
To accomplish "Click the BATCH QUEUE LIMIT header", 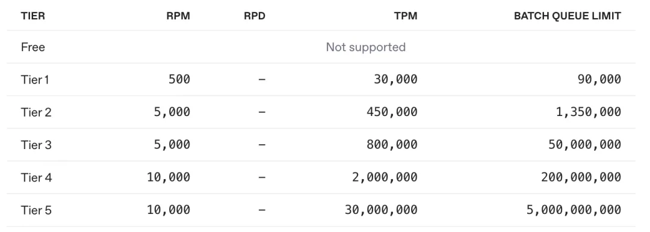I will point(568,16).
